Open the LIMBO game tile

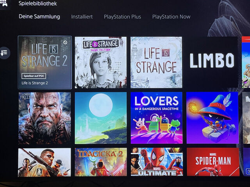pyautogui.click(x=212, y=62)
